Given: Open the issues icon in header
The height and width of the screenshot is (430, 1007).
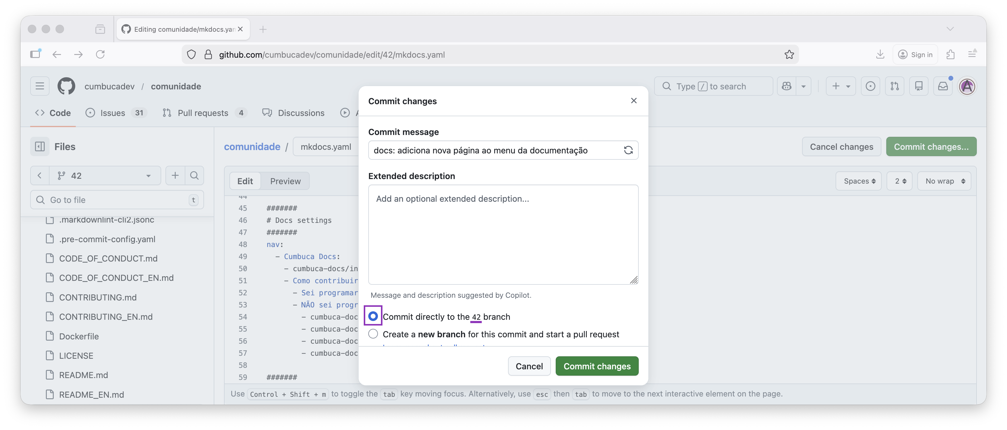Looking at the screenshot, I should click(x=870, y=86).
